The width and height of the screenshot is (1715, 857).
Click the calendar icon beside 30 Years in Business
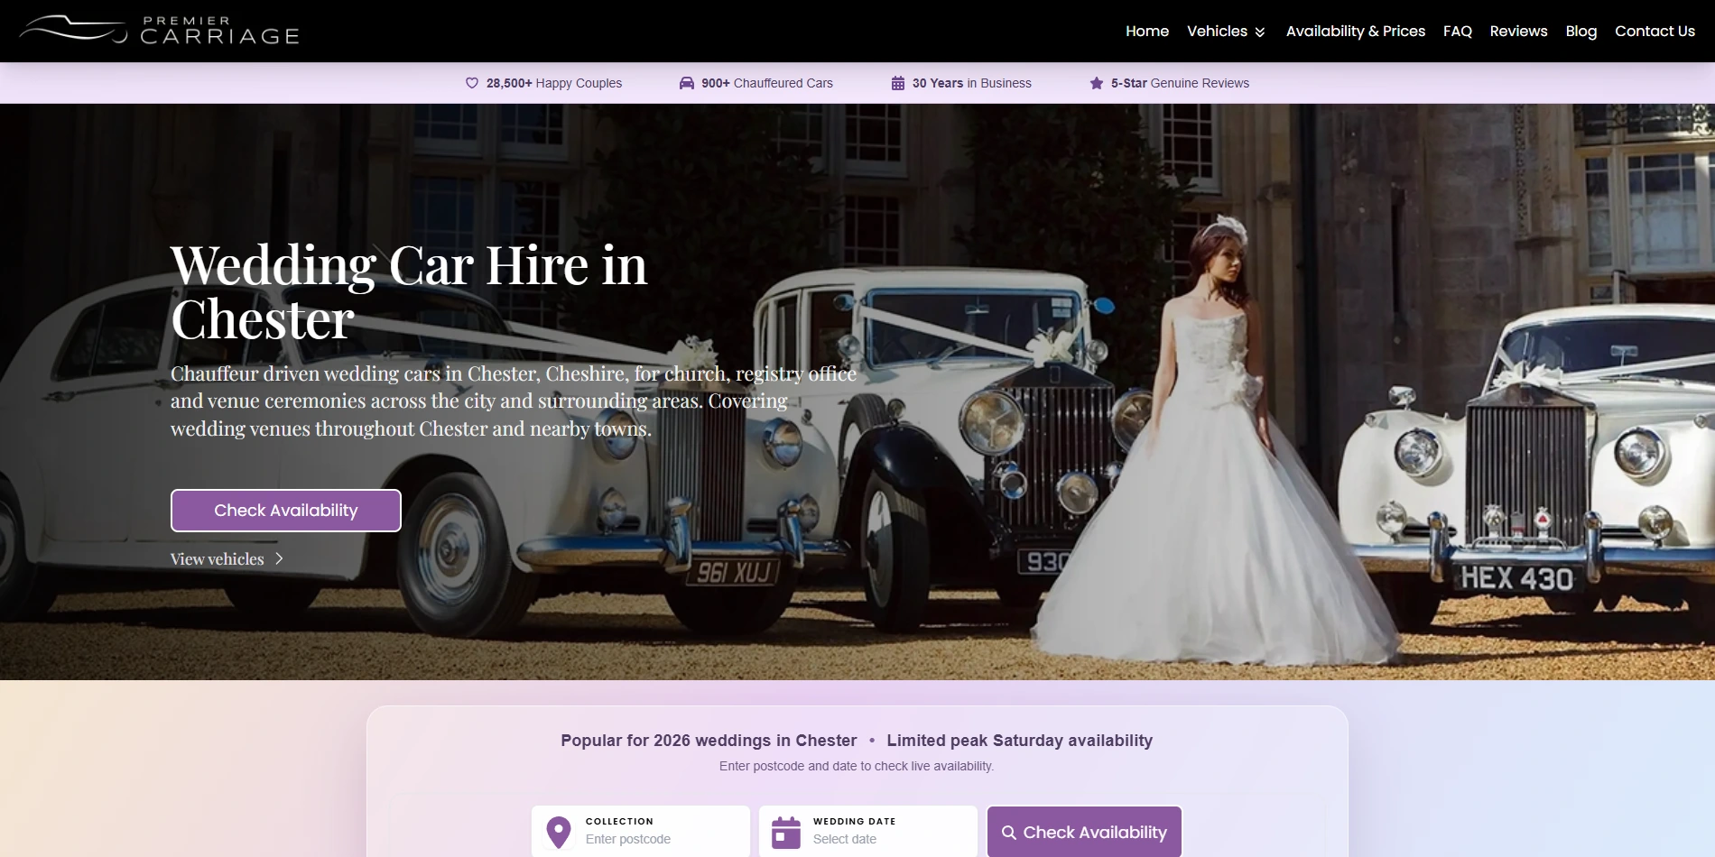pos(897,82)
